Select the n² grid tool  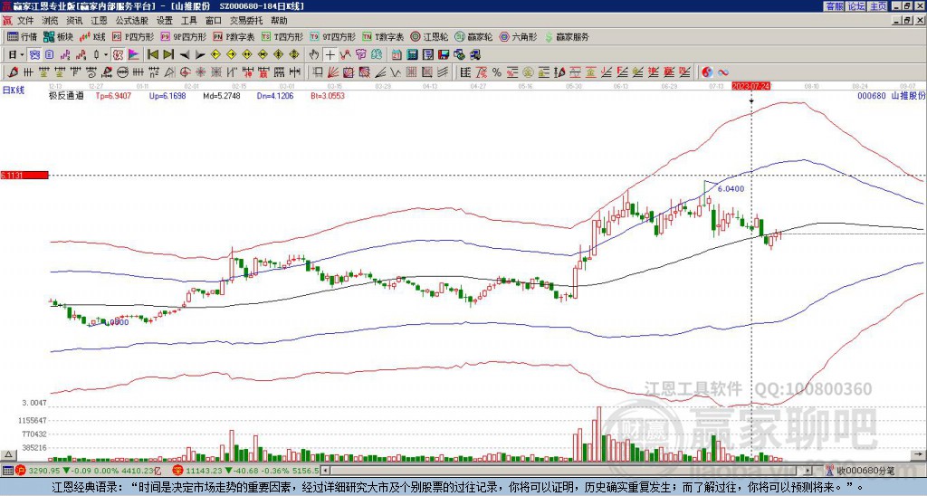[153, 72]
